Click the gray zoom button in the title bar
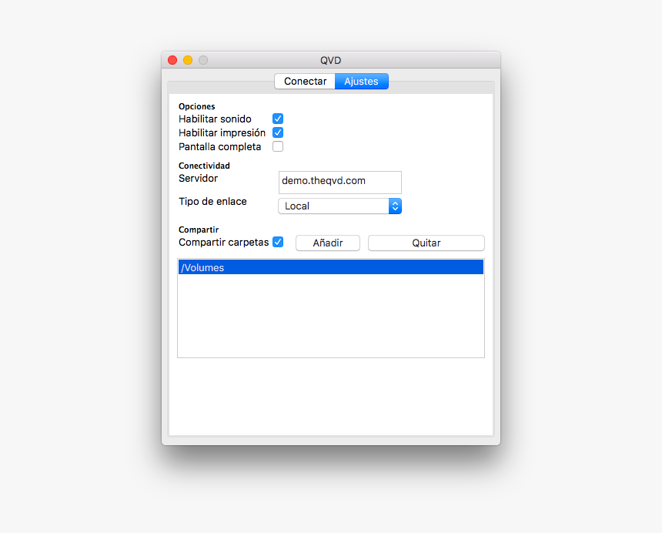This screenshot has height=533, width=662. (x=203, y=60)
